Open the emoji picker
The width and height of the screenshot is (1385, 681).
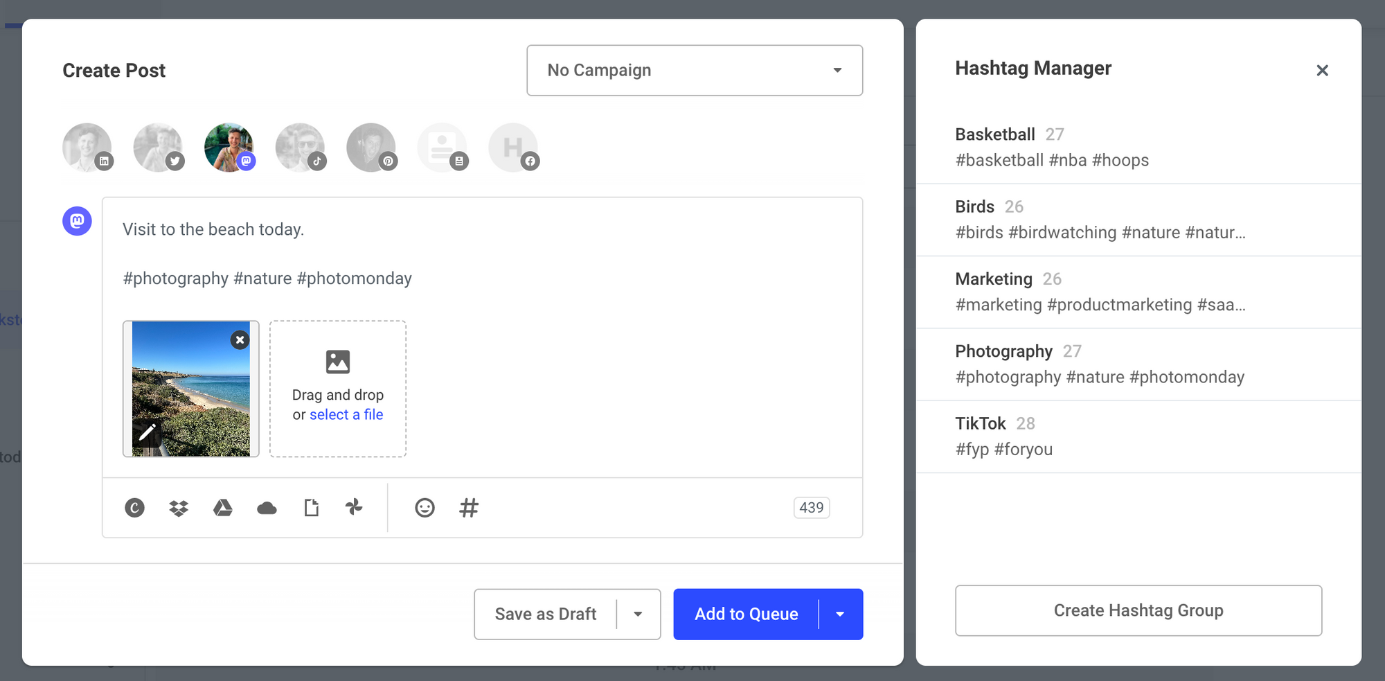click(x=425, y=508)
